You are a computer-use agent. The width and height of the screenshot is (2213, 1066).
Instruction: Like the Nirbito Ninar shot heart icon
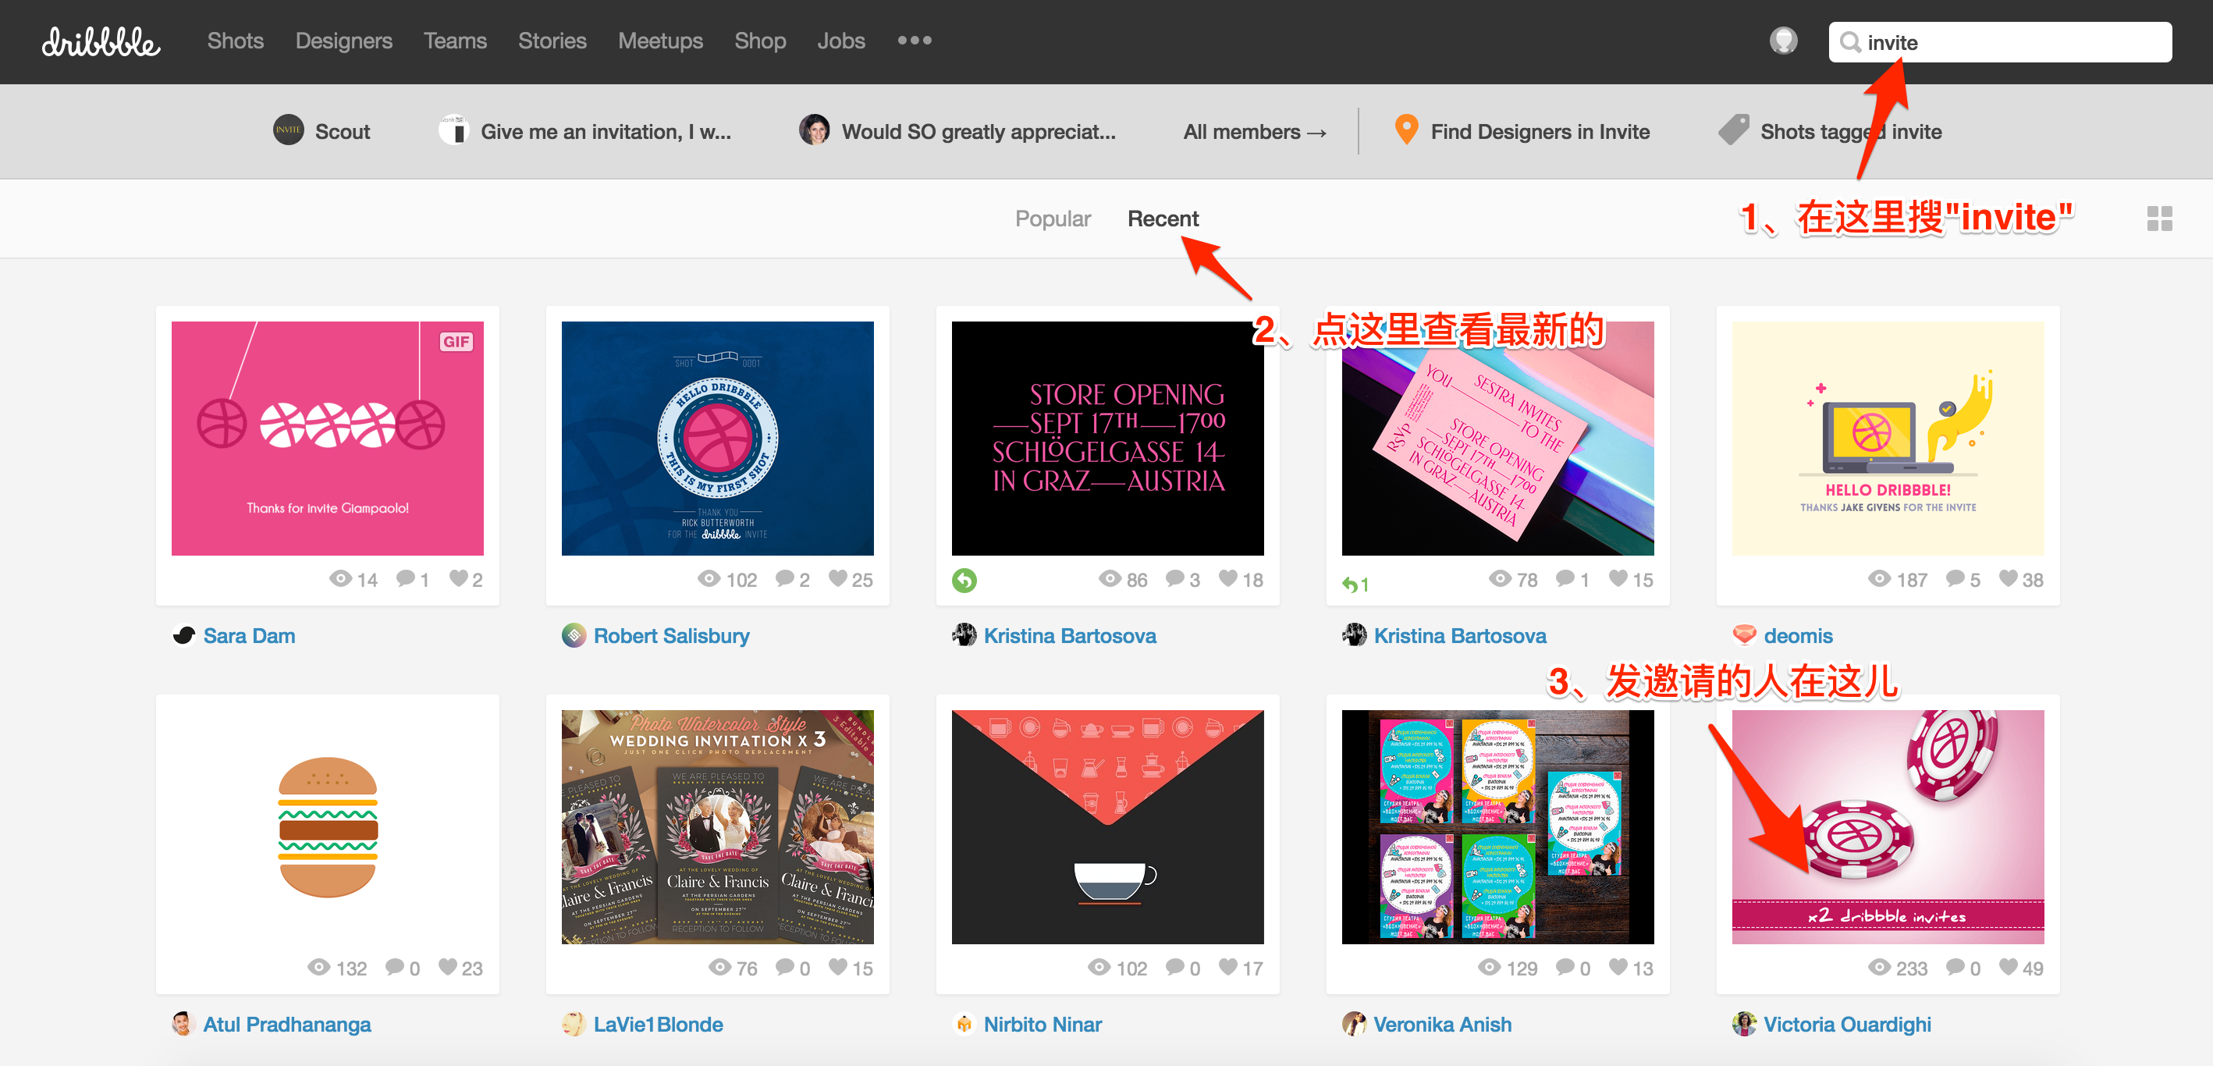click(1228, 966)
